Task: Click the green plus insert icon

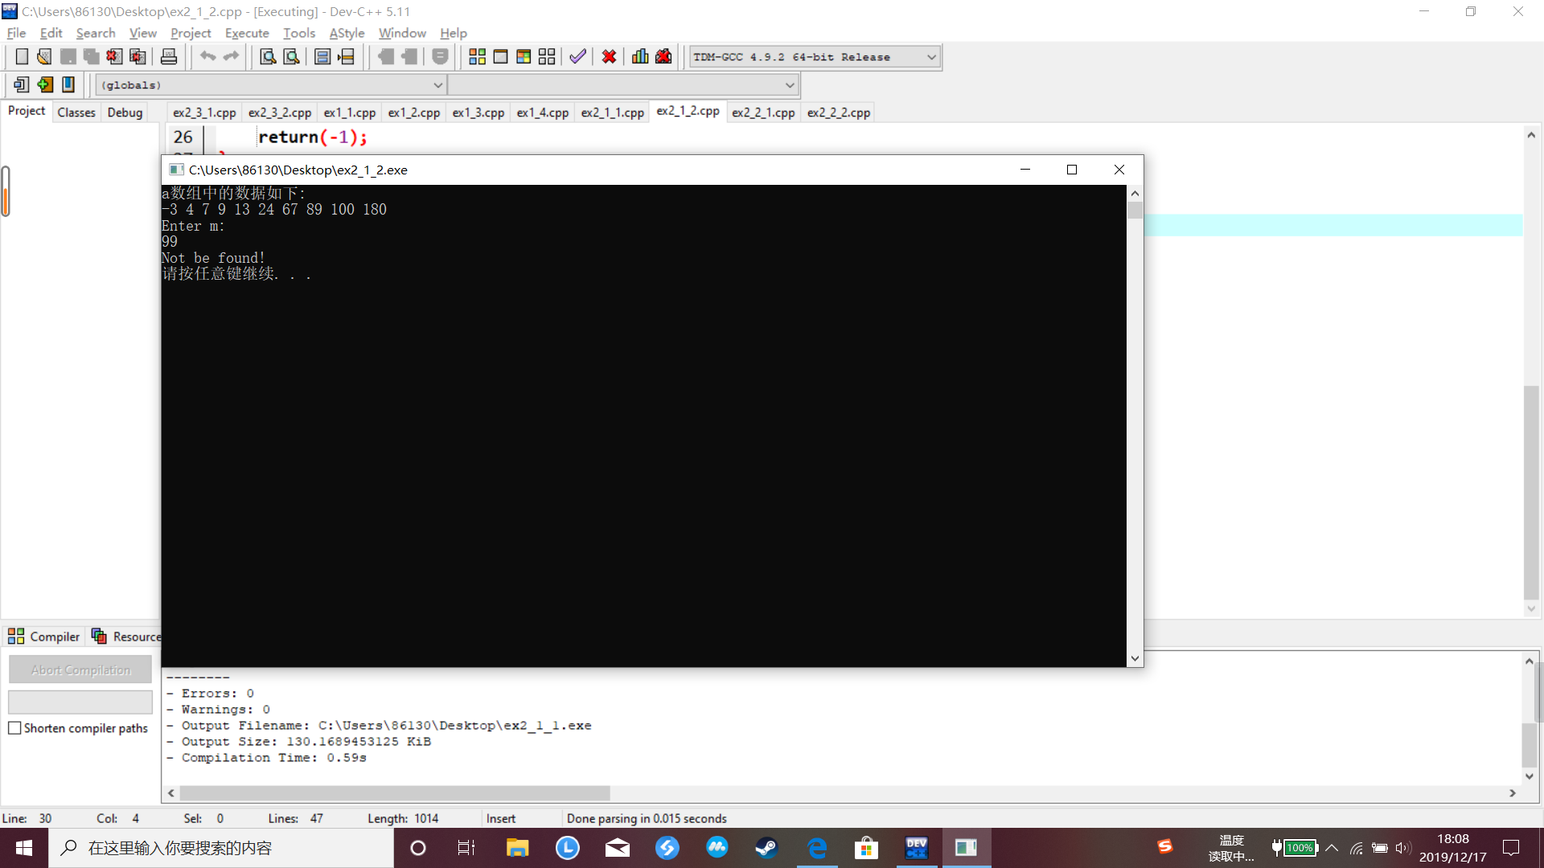Action: (45, 84)
